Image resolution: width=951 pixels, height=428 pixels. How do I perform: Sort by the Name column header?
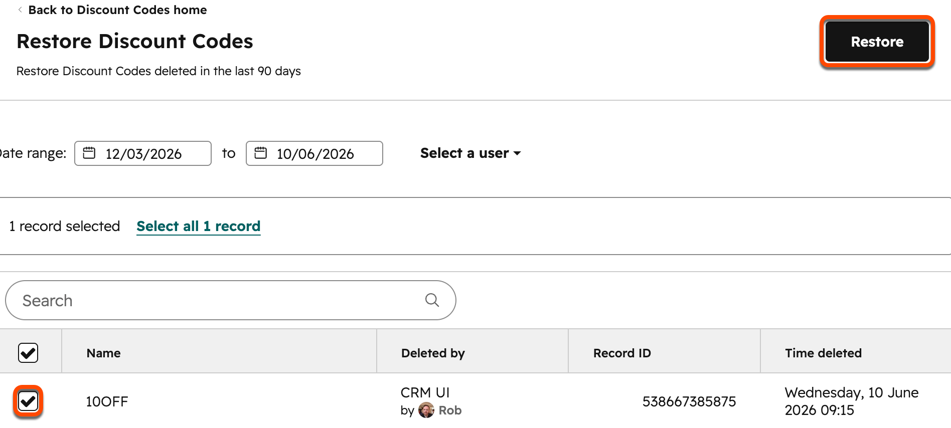pyautogui.click(x=103, y=353)
